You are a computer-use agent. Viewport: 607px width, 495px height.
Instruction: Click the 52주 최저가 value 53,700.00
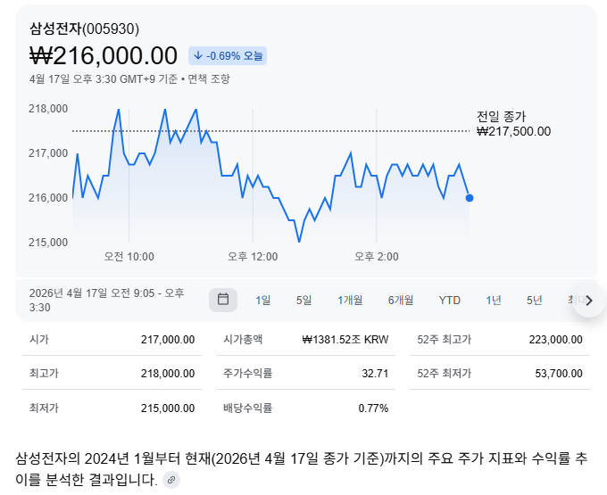pyautogui.click(x=559, y=374)
